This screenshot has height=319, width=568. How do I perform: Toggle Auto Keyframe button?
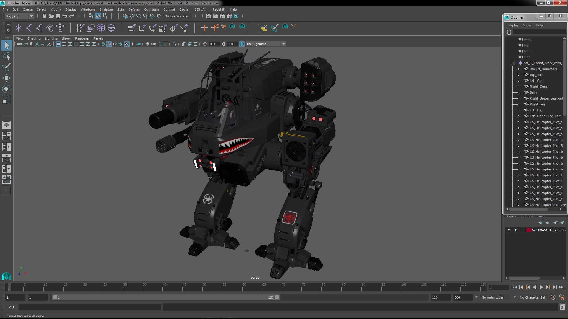click(553, 297)
